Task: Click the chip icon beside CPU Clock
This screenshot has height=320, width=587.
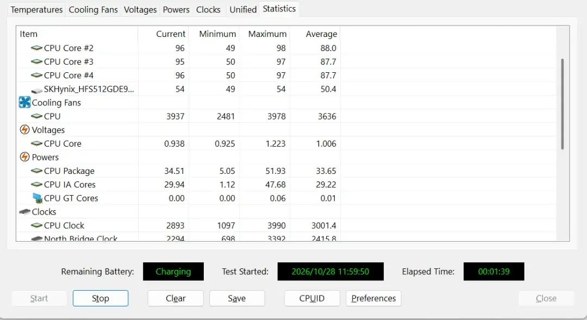Action: click(36, 225)
